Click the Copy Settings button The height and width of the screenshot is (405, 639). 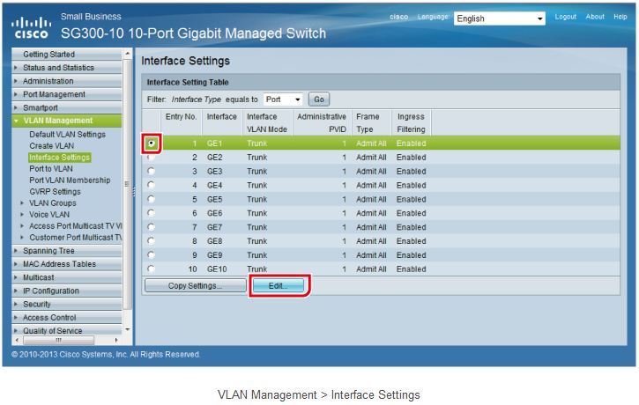click(x=195, y=286)
